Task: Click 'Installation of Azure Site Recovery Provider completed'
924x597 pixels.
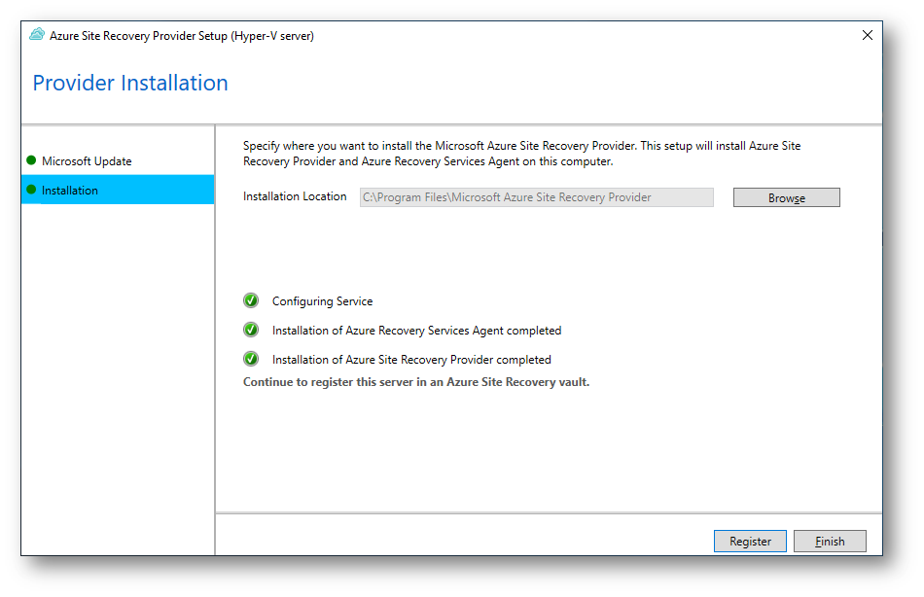Action: click(411, 360)
